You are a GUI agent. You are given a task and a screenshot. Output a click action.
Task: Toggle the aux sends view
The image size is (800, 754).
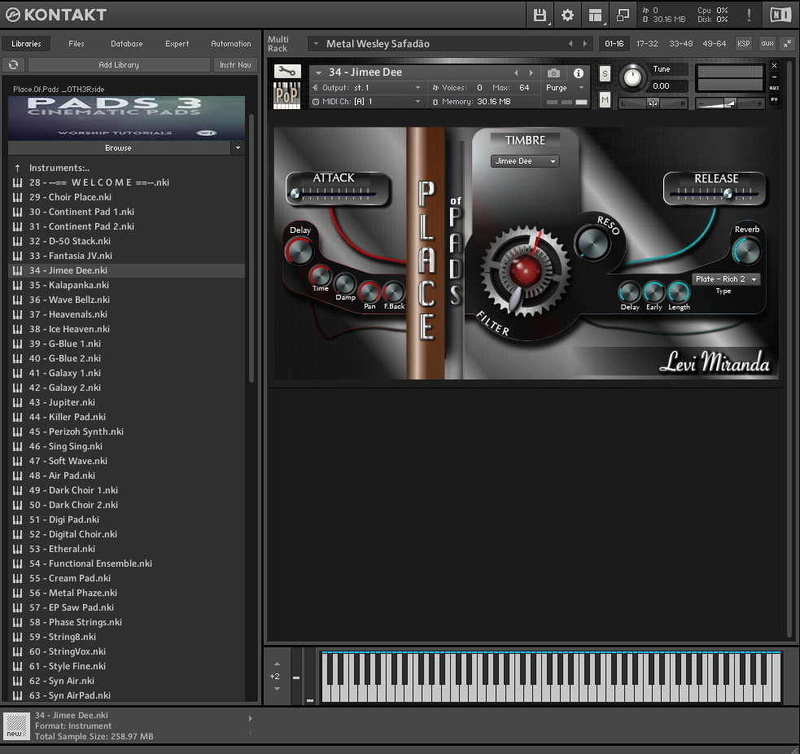click(x=767, y=44)
